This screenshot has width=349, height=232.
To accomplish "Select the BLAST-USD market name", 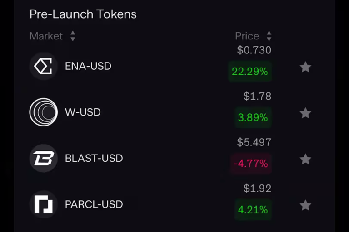I will click(94, 158).
